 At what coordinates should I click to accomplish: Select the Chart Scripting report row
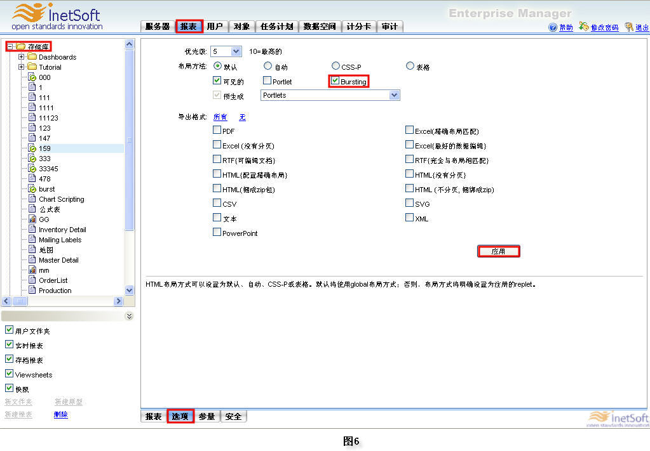[x=62, y=199]
